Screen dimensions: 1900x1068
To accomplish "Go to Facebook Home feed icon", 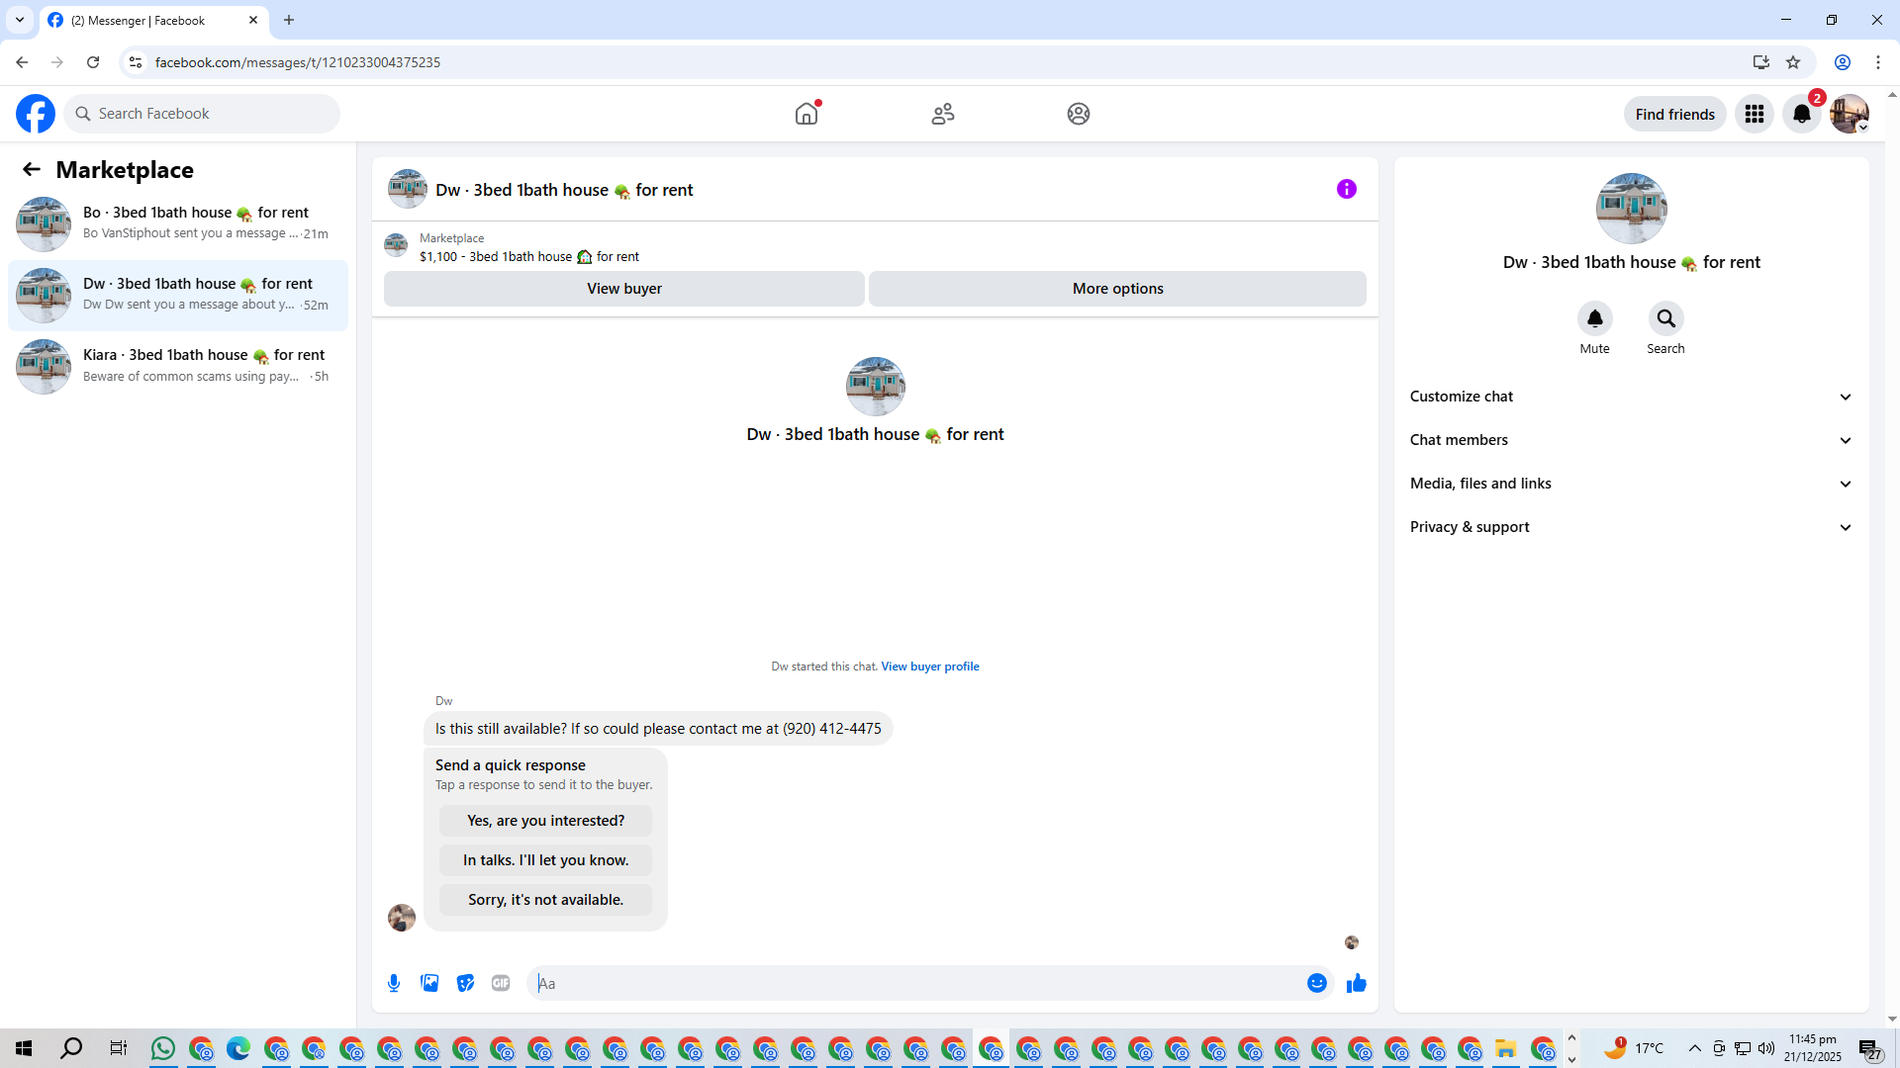I will [807, 114].
